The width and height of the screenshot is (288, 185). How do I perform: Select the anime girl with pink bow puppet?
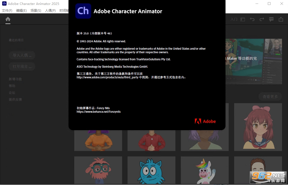tap(258, 127)
